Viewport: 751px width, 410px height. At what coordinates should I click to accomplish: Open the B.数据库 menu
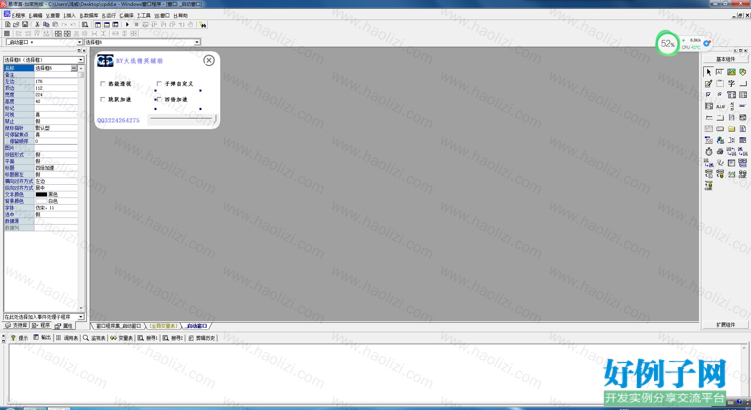point(89,16)
